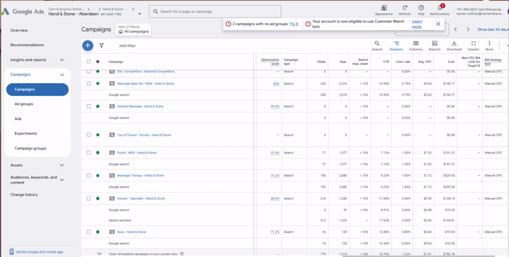Toggle the select-all campaigns checkbox
This screenshot has width=509, height=257.
coord(89,61)
